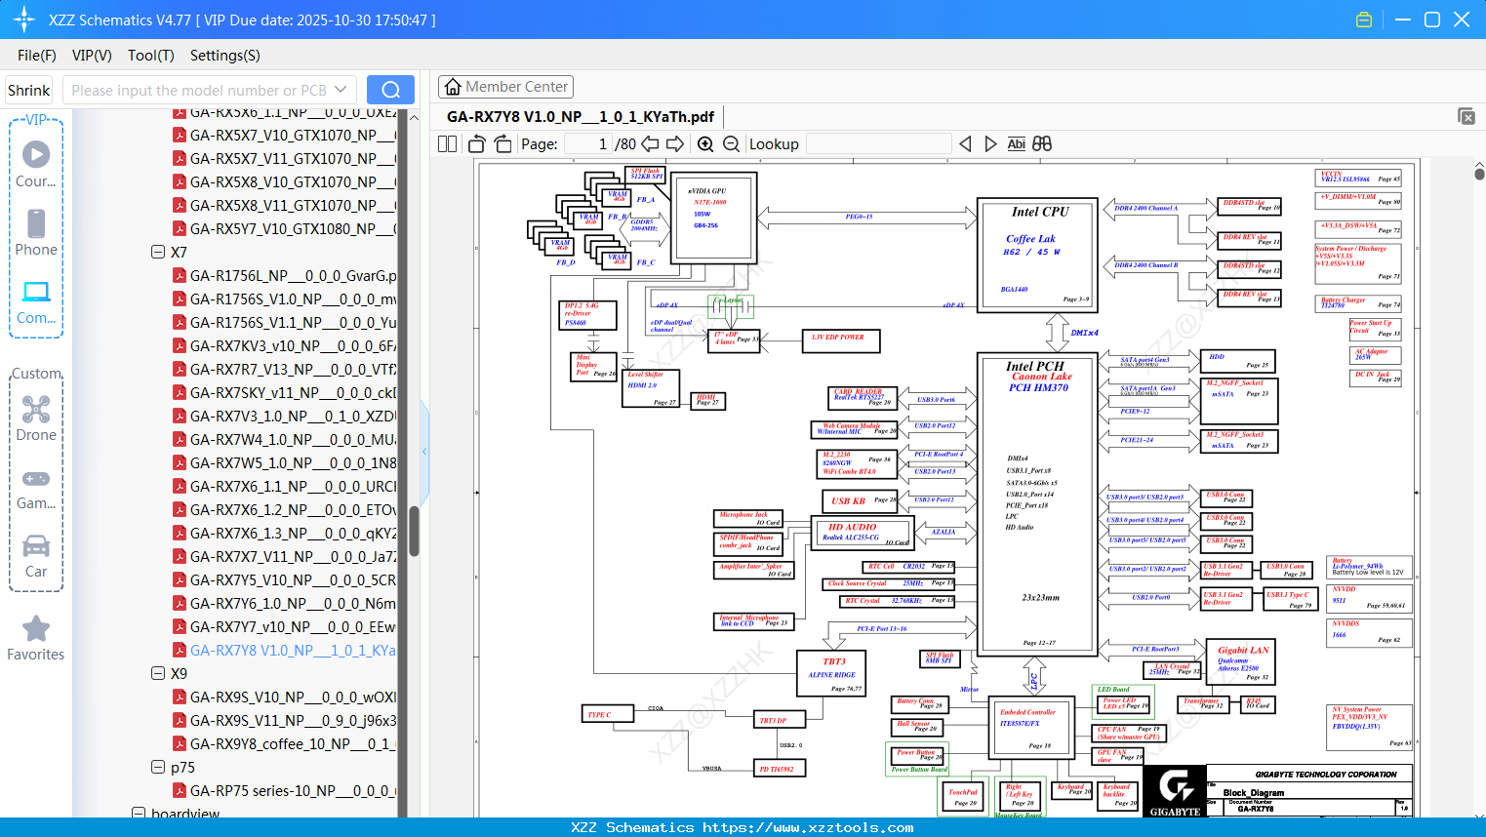
Task: Click the binoculars search icon
Action: 1042,143
